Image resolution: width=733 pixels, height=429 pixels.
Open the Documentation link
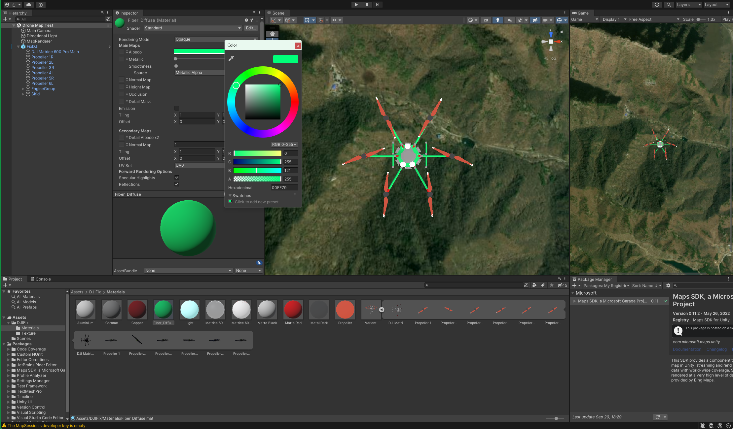pos(687,349)
